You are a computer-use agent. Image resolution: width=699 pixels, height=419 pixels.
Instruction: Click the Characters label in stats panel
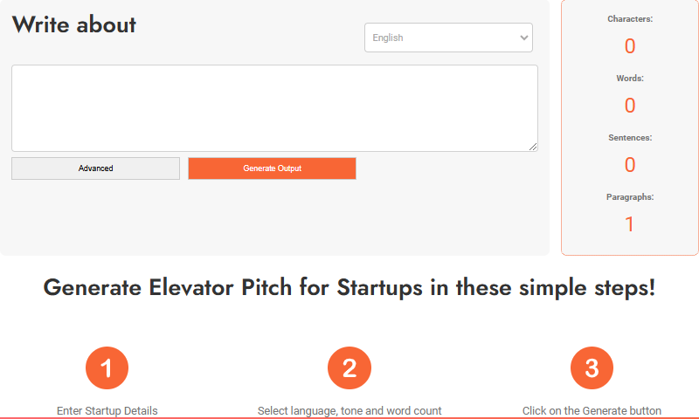630,19
